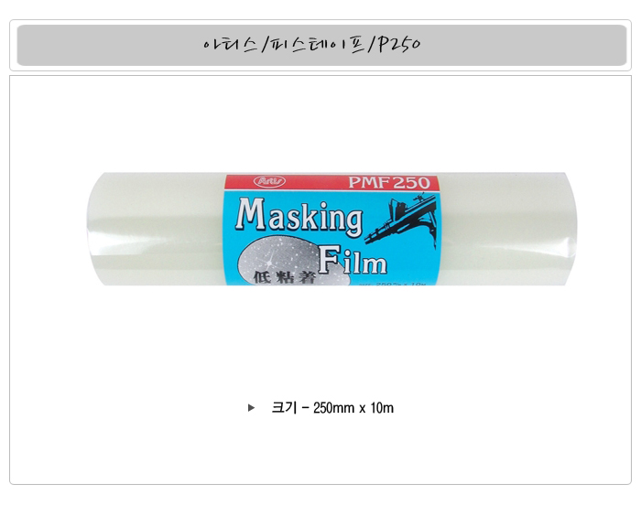This screenshot has height=527, width=641.
Task: Select the 低粘着 characters on the label
Action: pos(285,278)
